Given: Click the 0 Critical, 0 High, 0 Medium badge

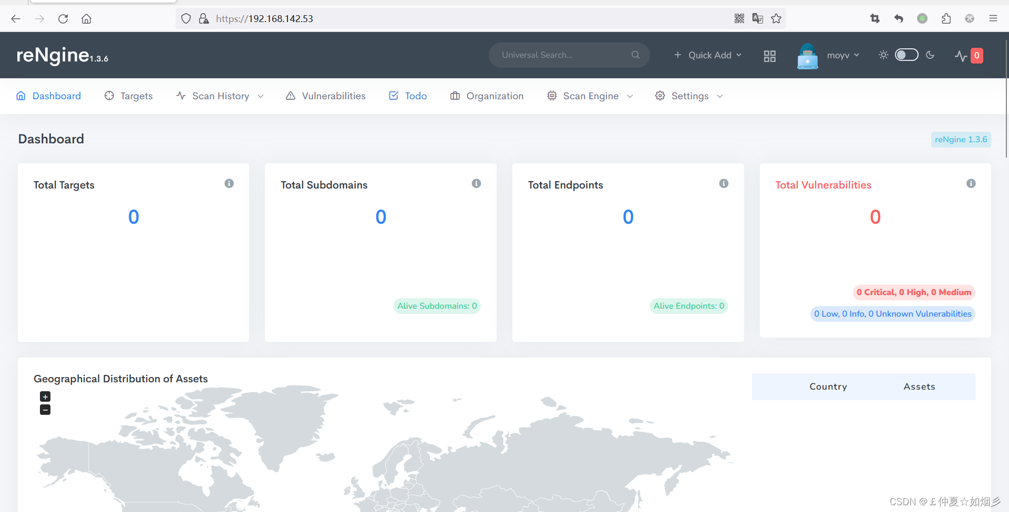Looking at the screenshot, I should (913, 292).
